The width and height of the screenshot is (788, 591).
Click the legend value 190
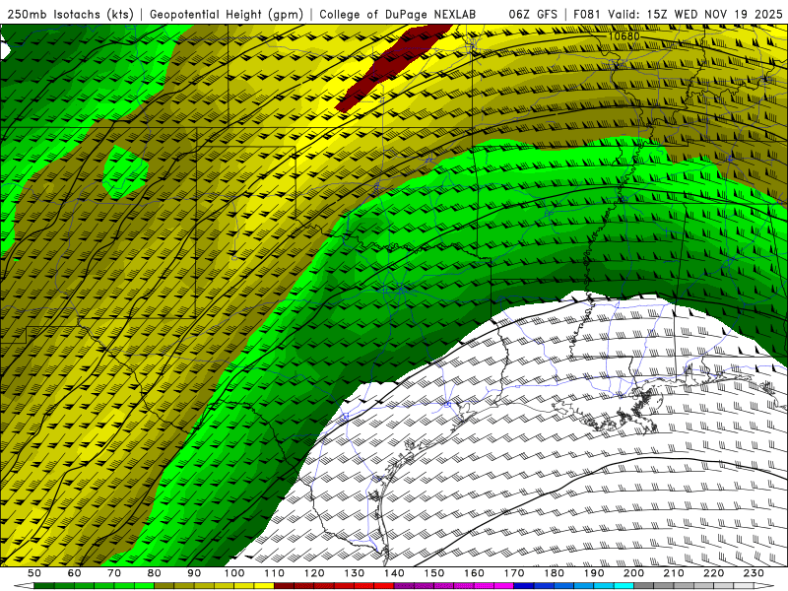coord(594,573)
